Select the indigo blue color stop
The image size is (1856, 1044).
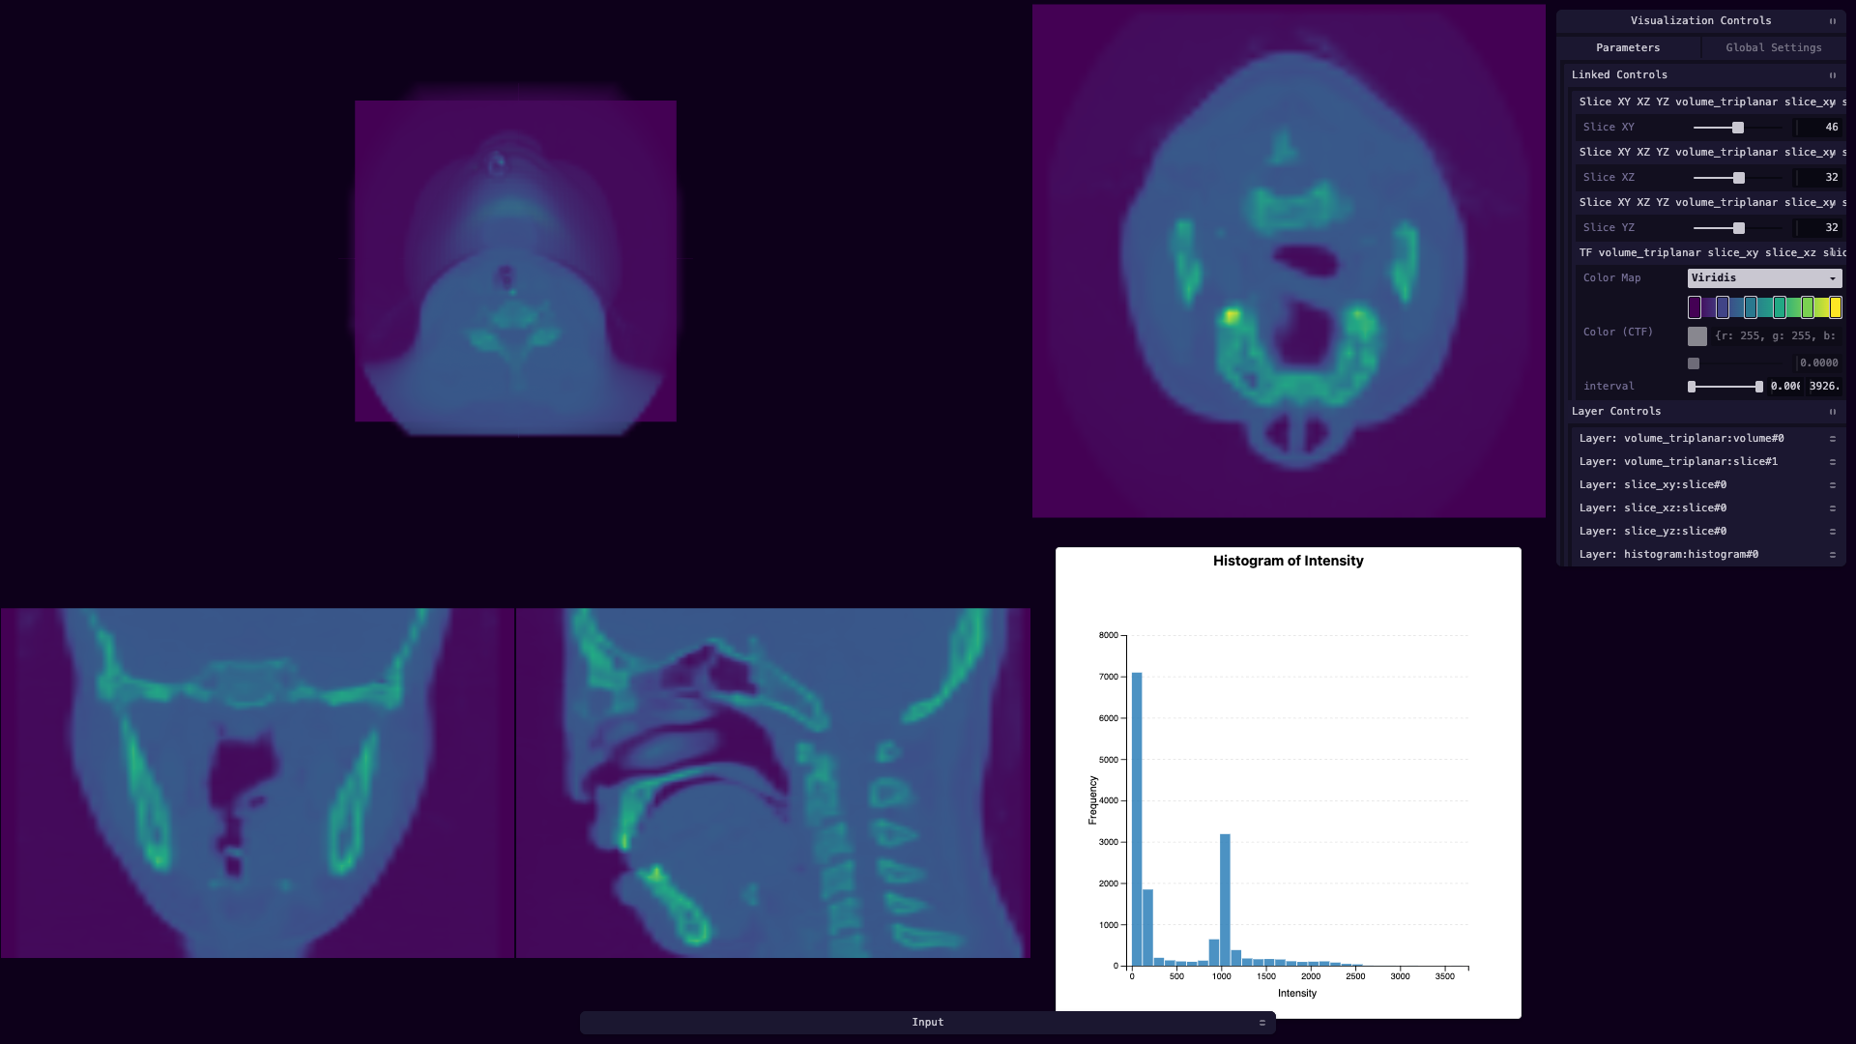[x=1723, y=307]
